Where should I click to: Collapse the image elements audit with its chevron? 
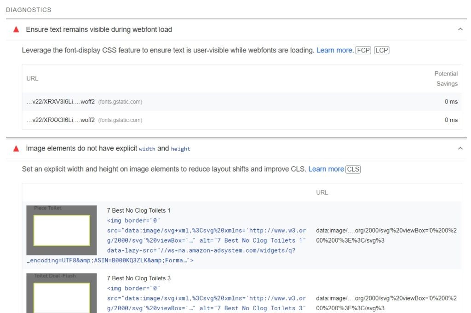point(460,149)
